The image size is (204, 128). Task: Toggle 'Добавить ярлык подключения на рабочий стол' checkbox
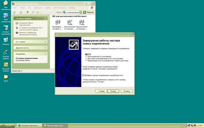83,75
